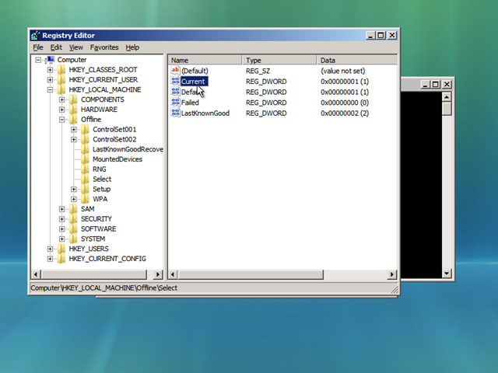
Task: Click MountedDevices folder icon
Action: point(85,159)
